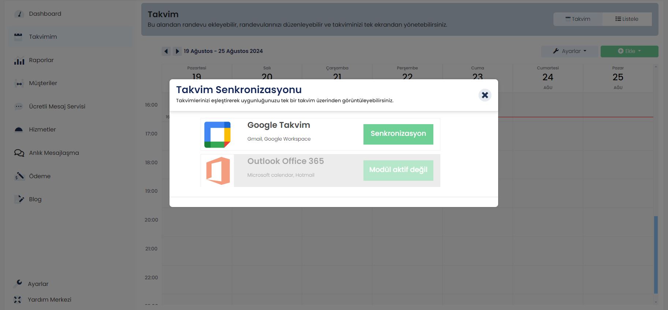Click the Takvim Senkronizasyonu dialog title
This screenshot has height=310, width=668.
(x=239, y=90)
